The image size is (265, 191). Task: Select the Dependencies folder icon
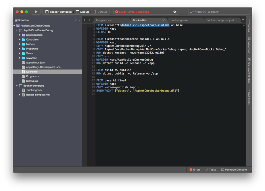click(x=24, y=35)
